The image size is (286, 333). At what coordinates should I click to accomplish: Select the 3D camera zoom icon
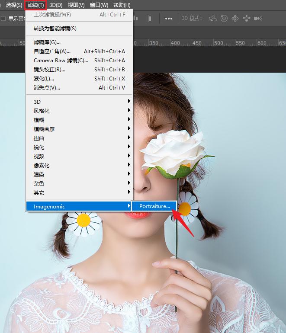(258, 19)
